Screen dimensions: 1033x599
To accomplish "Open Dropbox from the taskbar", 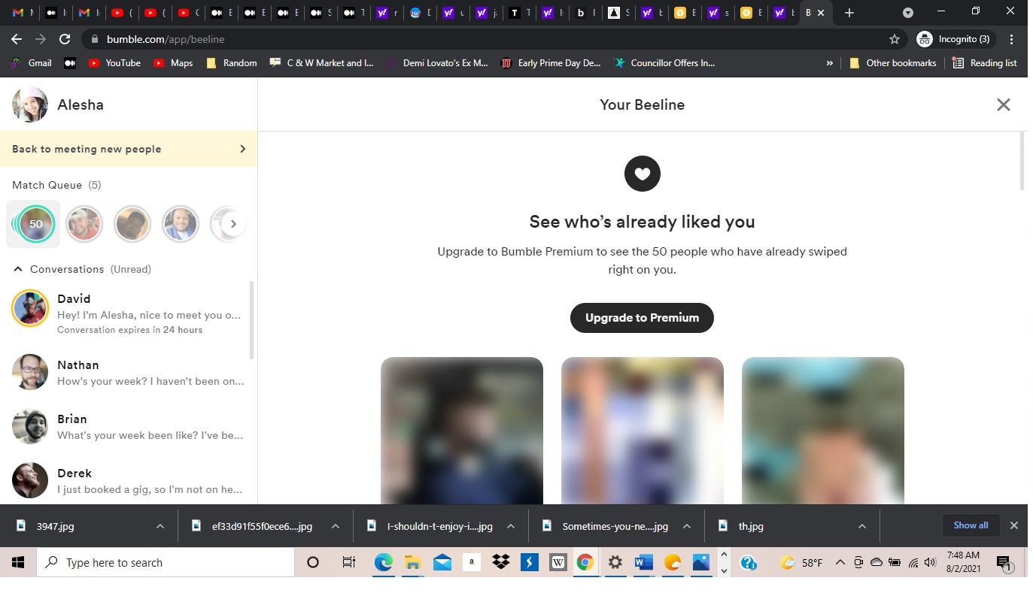I will pos(500,562).
